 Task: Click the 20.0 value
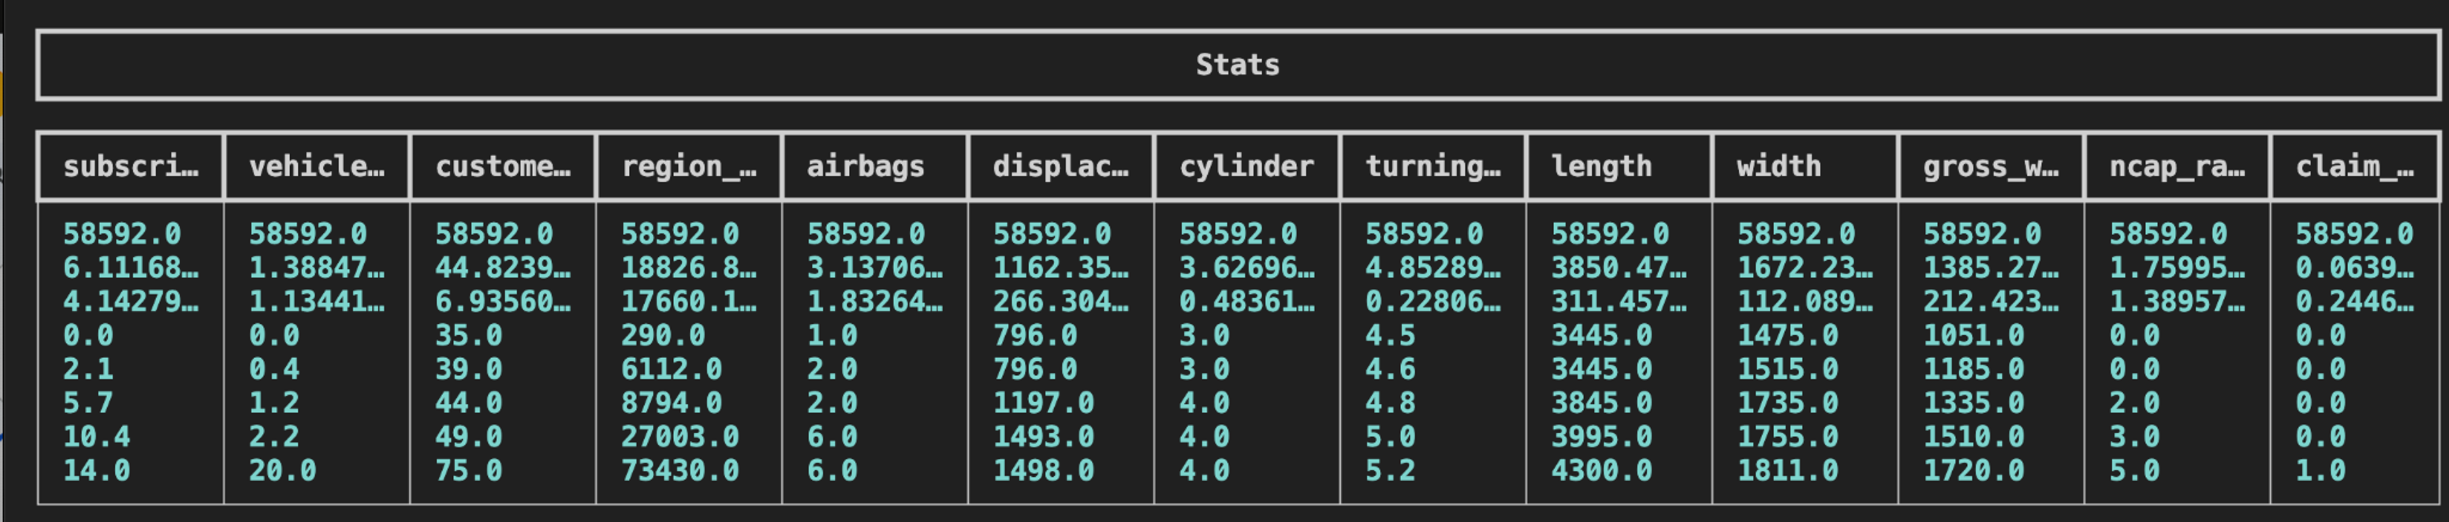(x=283, y=470)
